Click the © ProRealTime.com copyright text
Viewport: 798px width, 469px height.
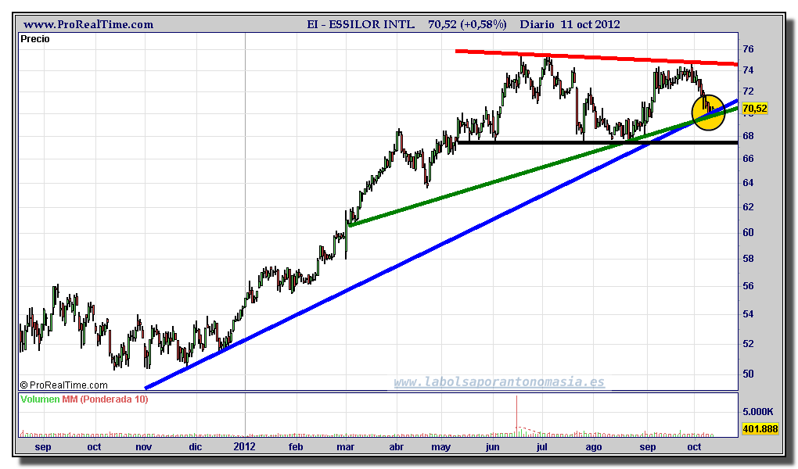(x=64, y=385)
